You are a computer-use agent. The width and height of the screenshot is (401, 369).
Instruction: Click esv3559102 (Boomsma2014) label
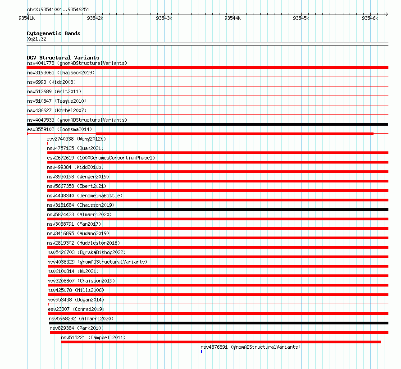coord(59,129)
